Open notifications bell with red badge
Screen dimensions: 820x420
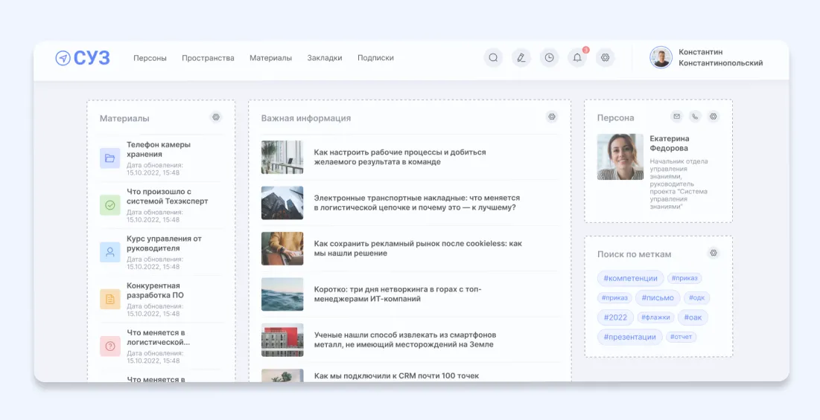click(x=577, y=58)
